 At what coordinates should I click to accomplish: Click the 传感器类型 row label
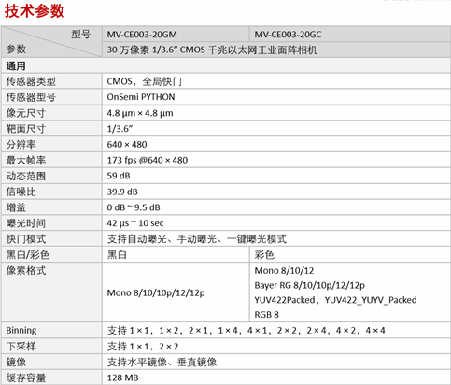click(31, 81)
